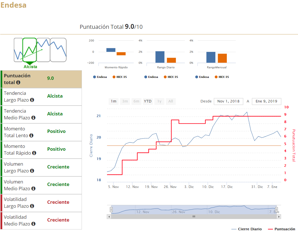Click the end date field Ene 9, 2019
The image size is (298, 232).
pyautogui.click(x=266, y=101)
